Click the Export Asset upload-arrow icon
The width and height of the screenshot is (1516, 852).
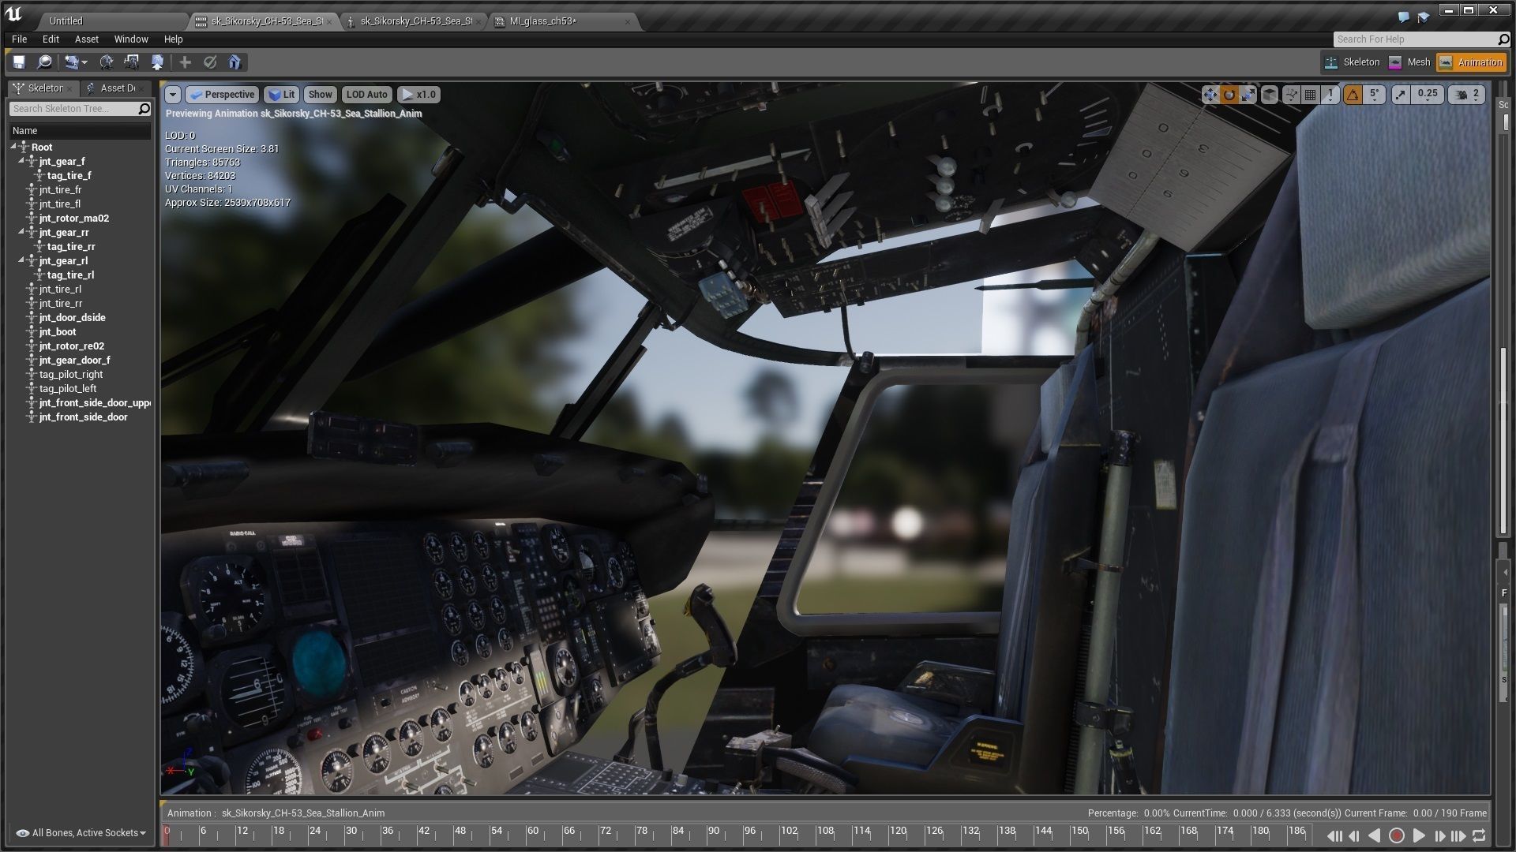[x=157, y=62]
